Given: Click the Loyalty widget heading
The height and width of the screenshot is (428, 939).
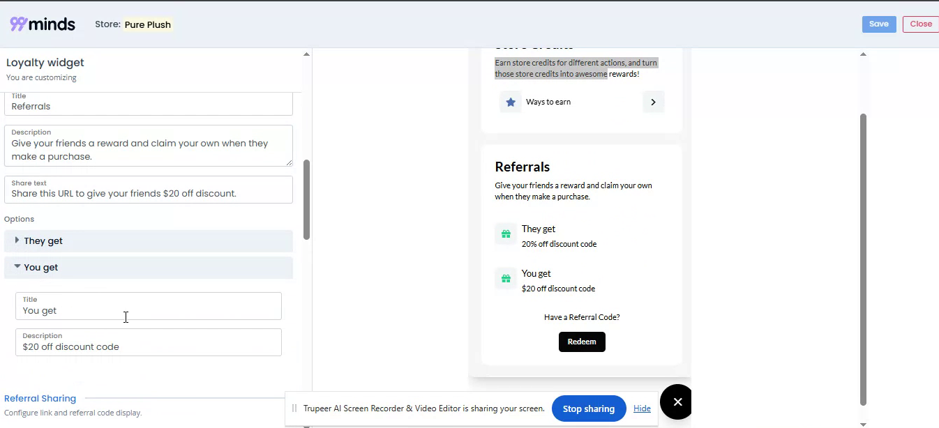Looking at the screenshot, I should pos(45,63).
